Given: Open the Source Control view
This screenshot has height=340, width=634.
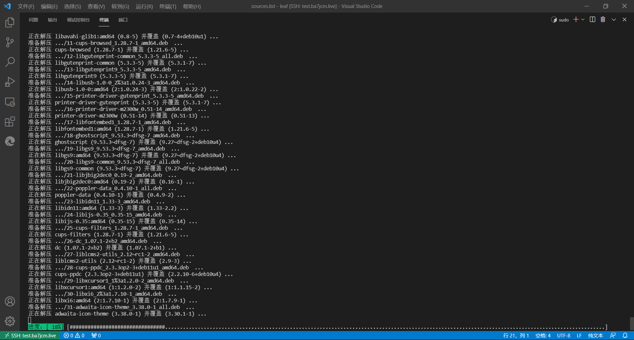Looking at the screenshot, I should [x=10, y=42].
